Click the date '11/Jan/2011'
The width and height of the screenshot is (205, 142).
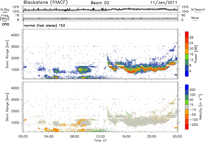[163, 3]
